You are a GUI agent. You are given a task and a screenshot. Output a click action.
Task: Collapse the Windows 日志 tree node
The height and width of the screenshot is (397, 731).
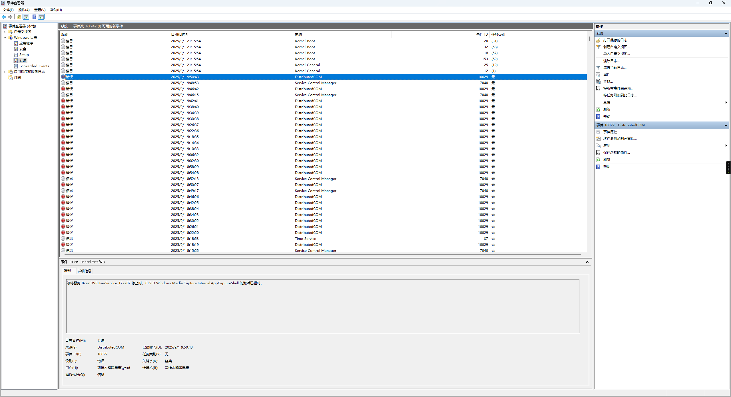pyautogui.click(x=5, y=38)
